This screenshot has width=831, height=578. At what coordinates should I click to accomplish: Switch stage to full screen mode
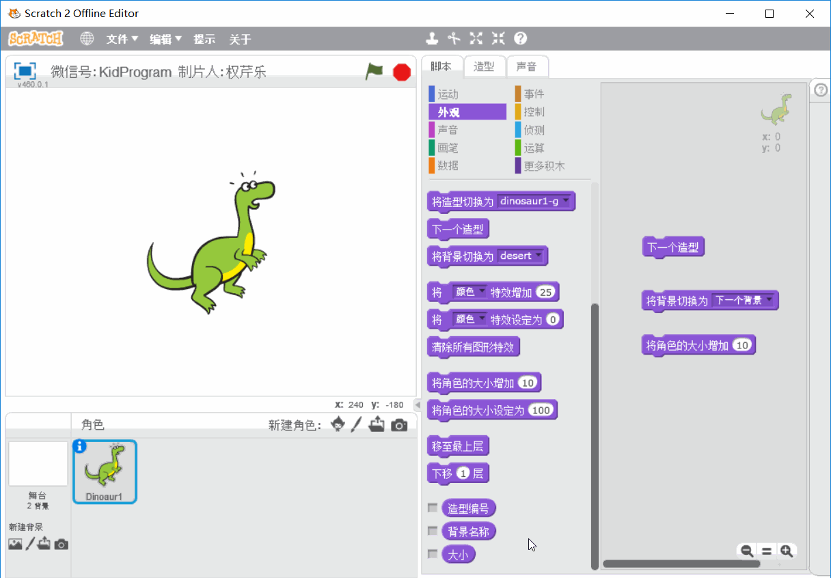click(x=25, y=70)
